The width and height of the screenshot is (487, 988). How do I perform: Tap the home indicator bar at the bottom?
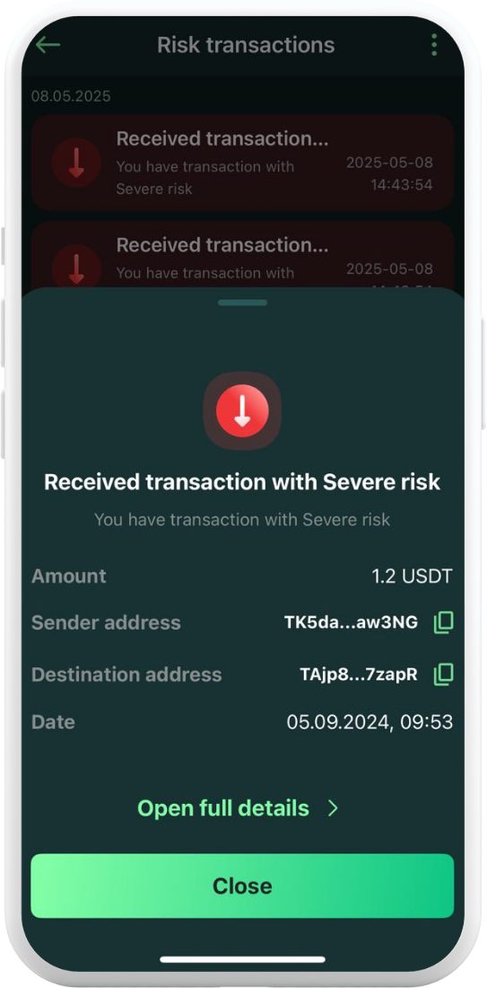point(243,959)
